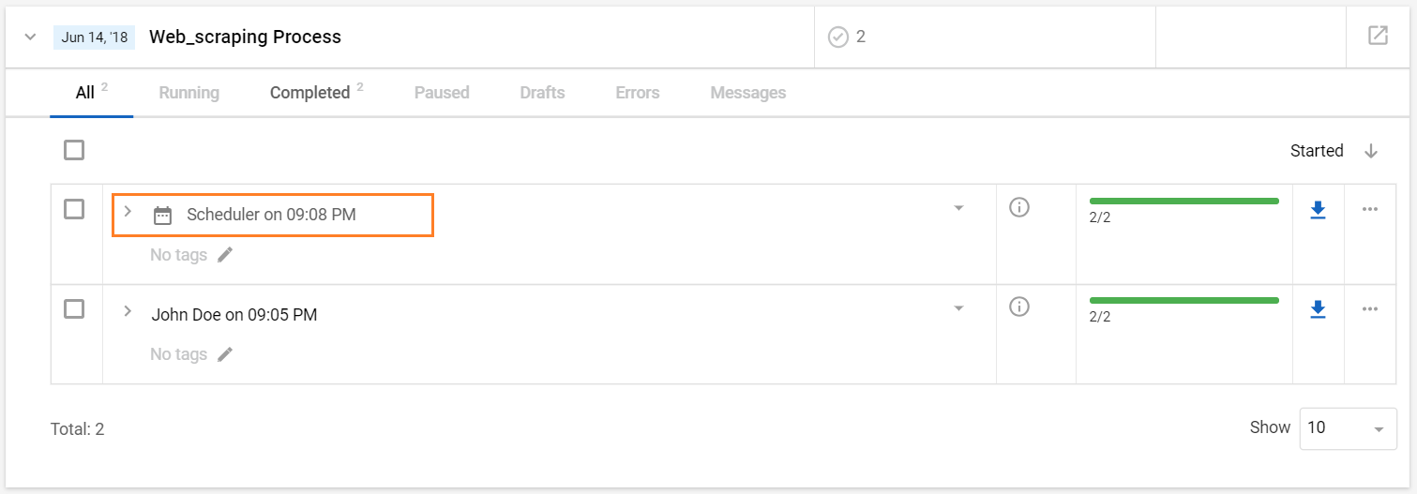Tick the select-all checkbox above the runs
The height and width of the screenshot is (494, 1417).
(74, 150)
